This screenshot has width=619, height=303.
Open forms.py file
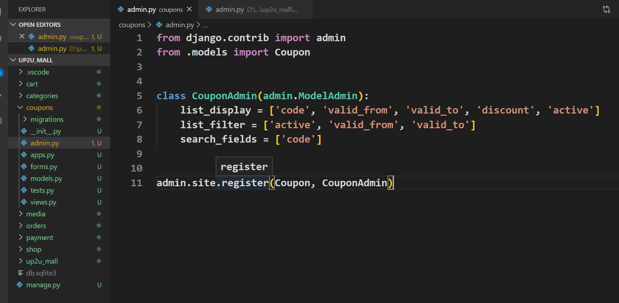(59, 167)
